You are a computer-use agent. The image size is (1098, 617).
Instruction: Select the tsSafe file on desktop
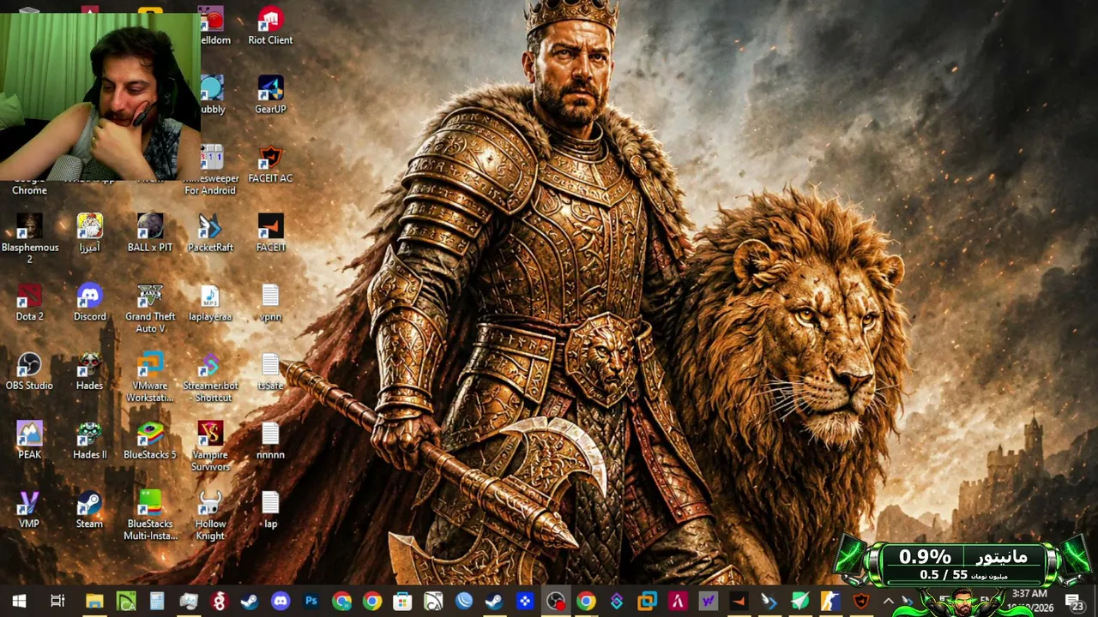270,373
